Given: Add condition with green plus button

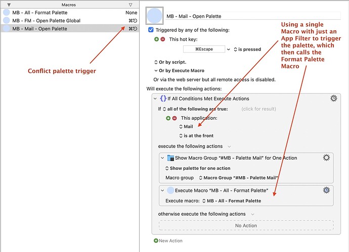Looking at the screenshot, I should tap(168, 118).
